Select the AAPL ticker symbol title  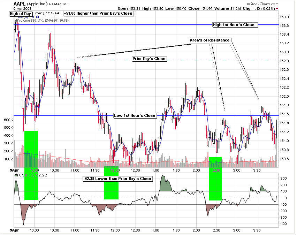point(20,4)
